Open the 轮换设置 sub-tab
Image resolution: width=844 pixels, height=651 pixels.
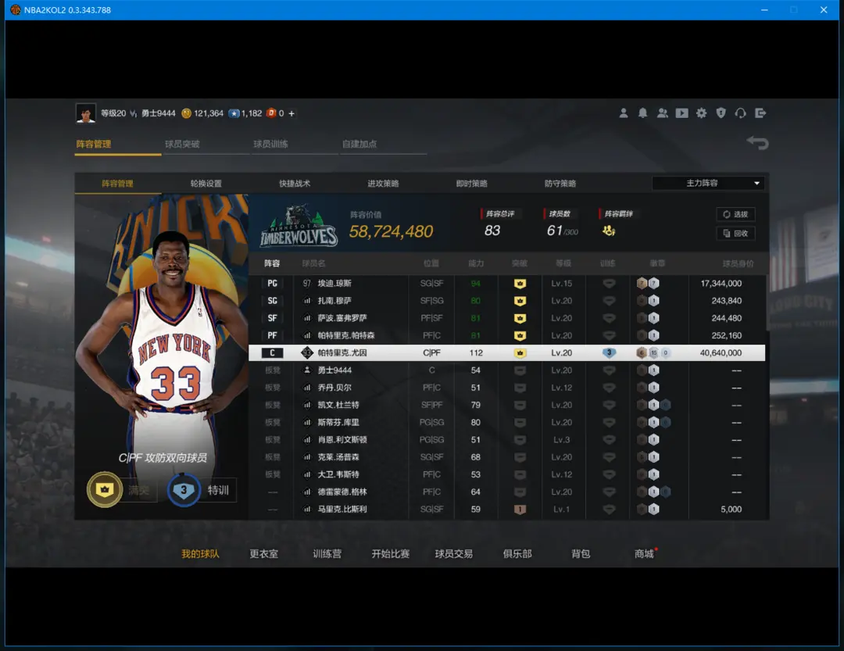pos(206,184)
